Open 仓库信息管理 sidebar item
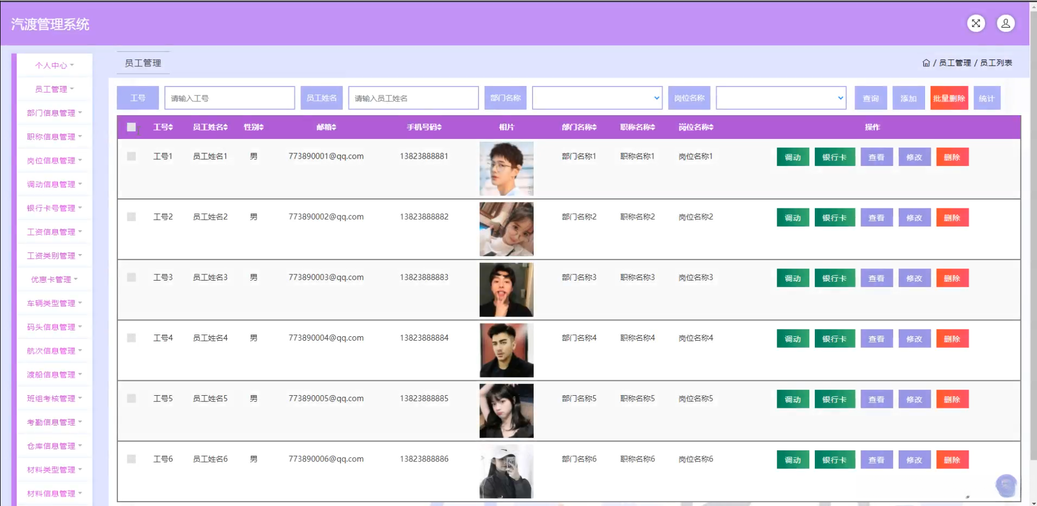This screenshot has width=1037, height=506. click(55, 445)
